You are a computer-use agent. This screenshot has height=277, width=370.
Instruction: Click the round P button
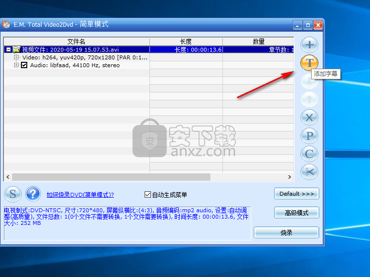(309, 135)
